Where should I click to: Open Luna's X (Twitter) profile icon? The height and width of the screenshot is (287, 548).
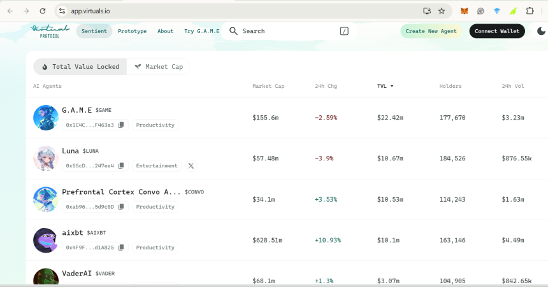(x=191, y=166)
